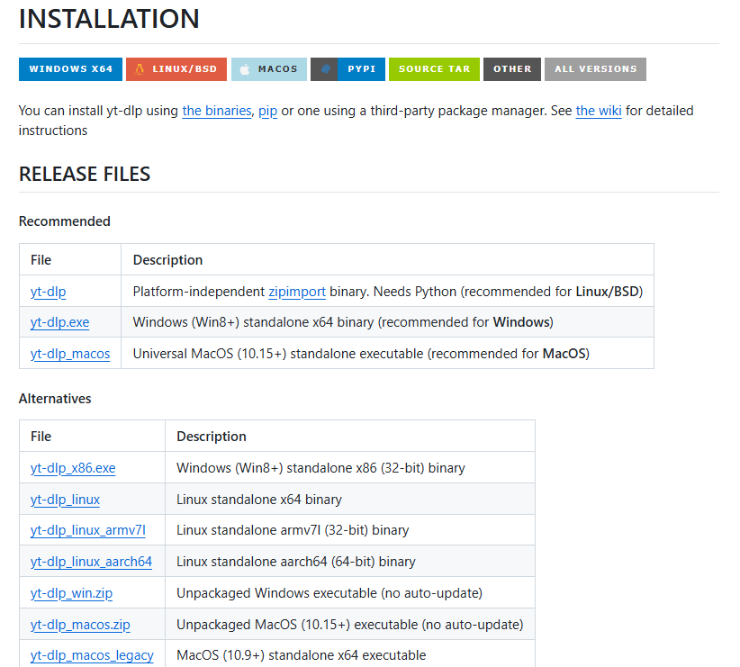This screenshot has width=740, height=667.
Task: Click the All Versions badge
Action: pyautogui.click(x=595, y=69)
